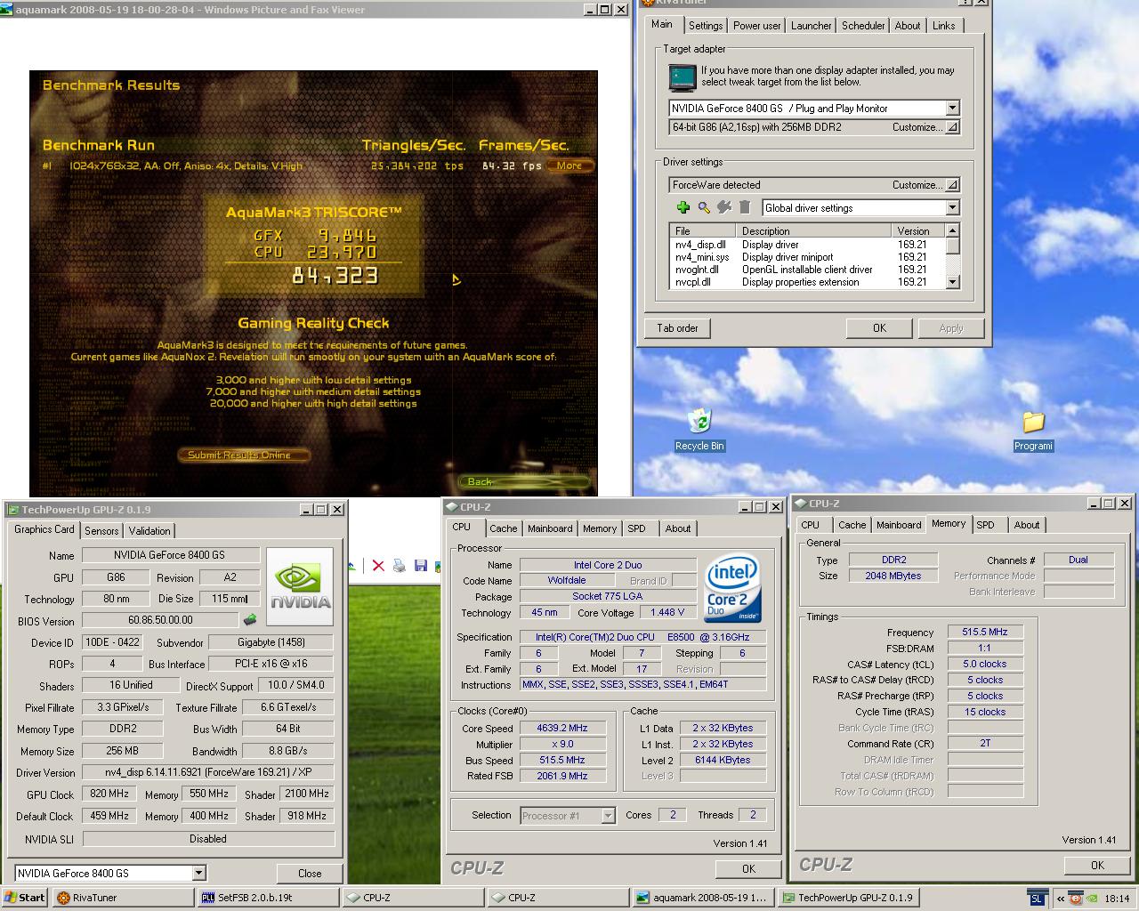
Task: Switch to Sensors tab in GPU-Z
Action: [101, 531]
